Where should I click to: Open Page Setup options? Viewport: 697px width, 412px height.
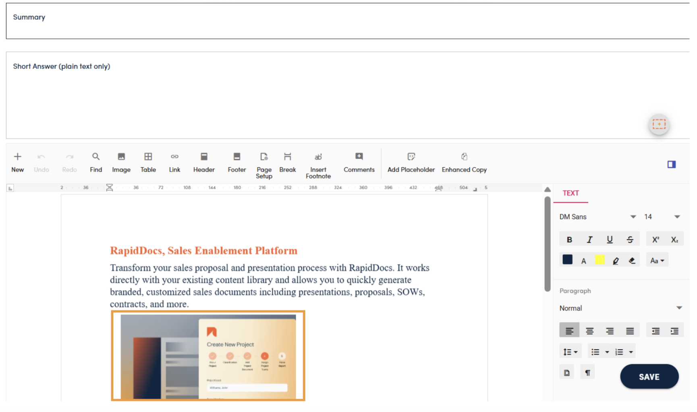tap(264, 166)
